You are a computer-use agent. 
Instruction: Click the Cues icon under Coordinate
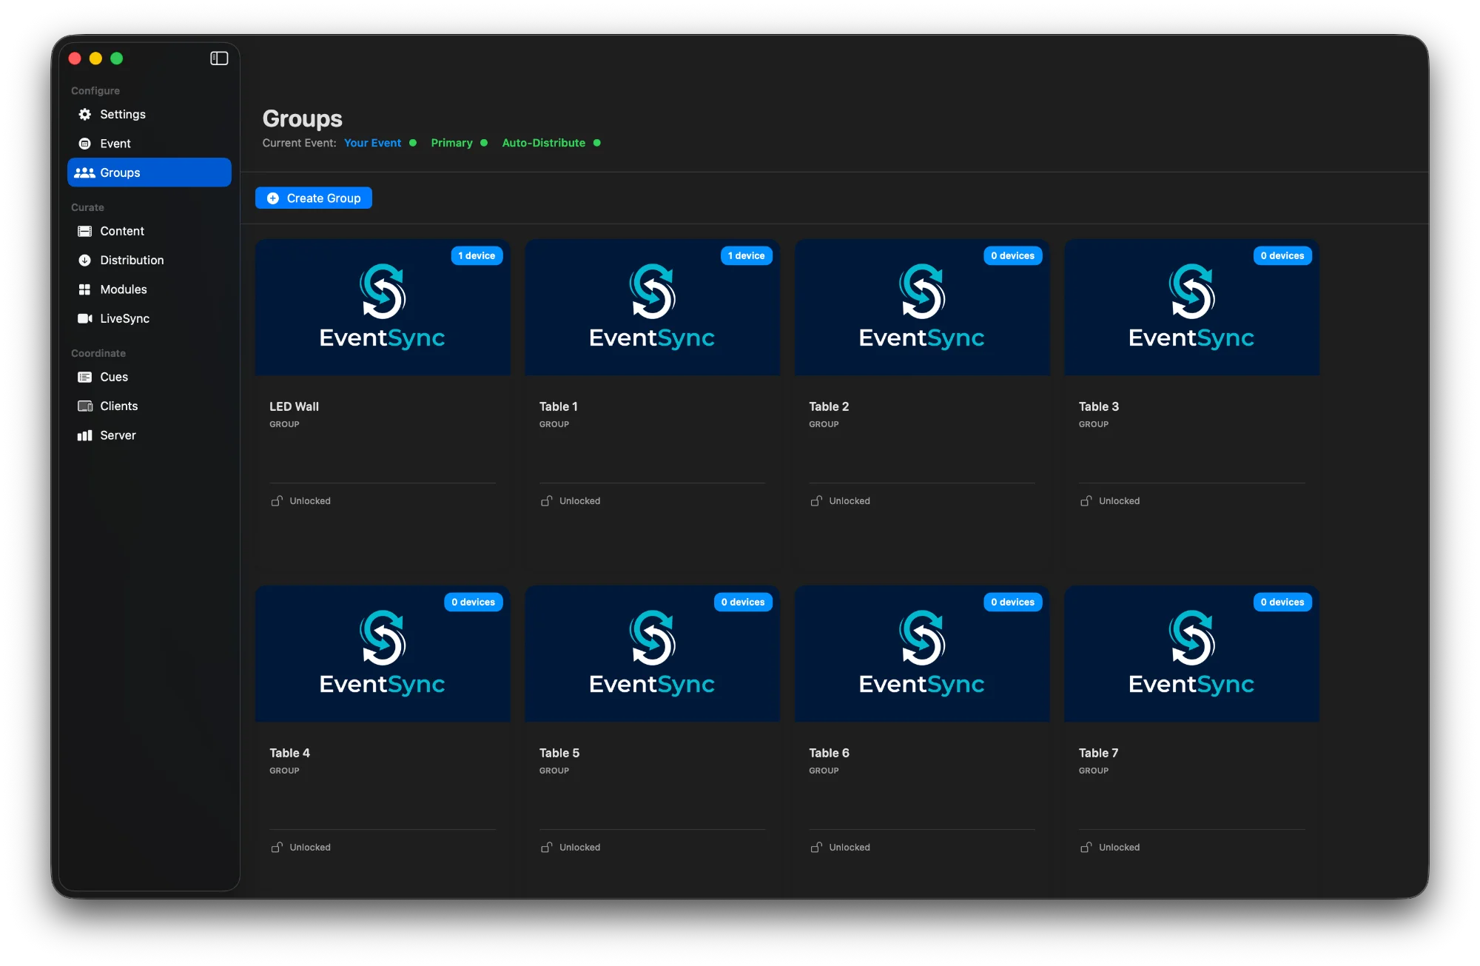[84, 377]
